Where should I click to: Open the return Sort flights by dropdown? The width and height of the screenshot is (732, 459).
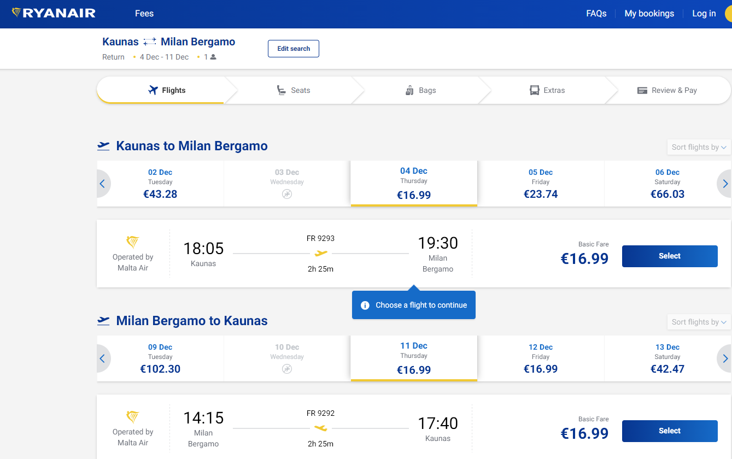pyautogui.click(x=699, y=321)
